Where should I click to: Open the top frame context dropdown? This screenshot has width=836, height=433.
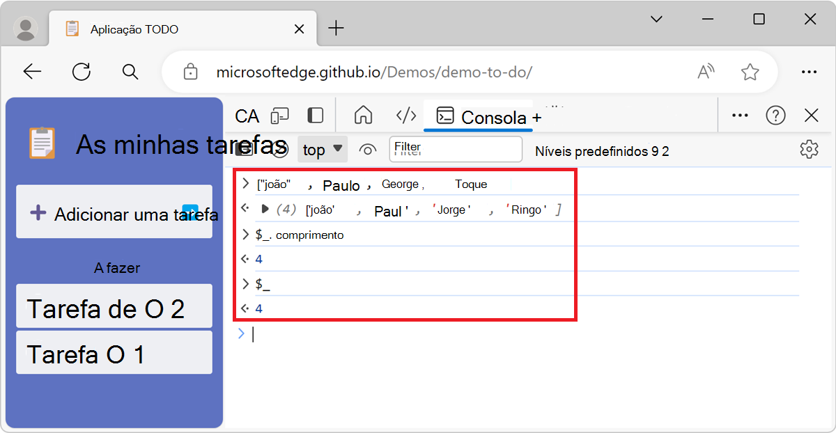coord(322,149)
